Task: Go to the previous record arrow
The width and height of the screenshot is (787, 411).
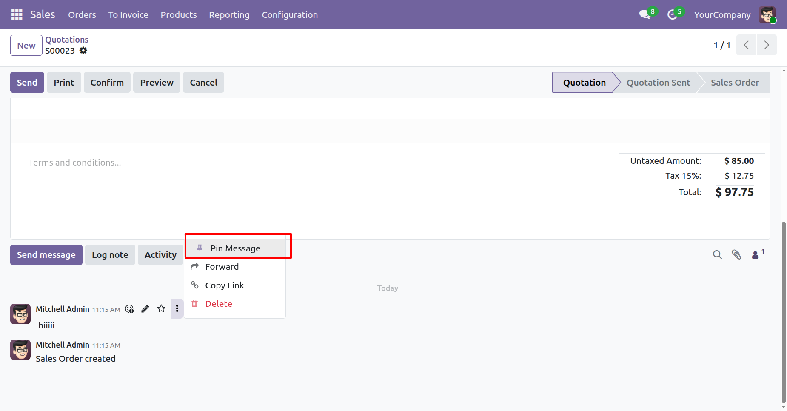Action: click(x=746, y=45)
